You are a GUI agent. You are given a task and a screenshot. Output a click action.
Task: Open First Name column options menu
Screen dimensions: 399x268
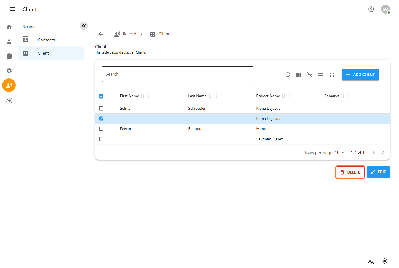point(149,96)
